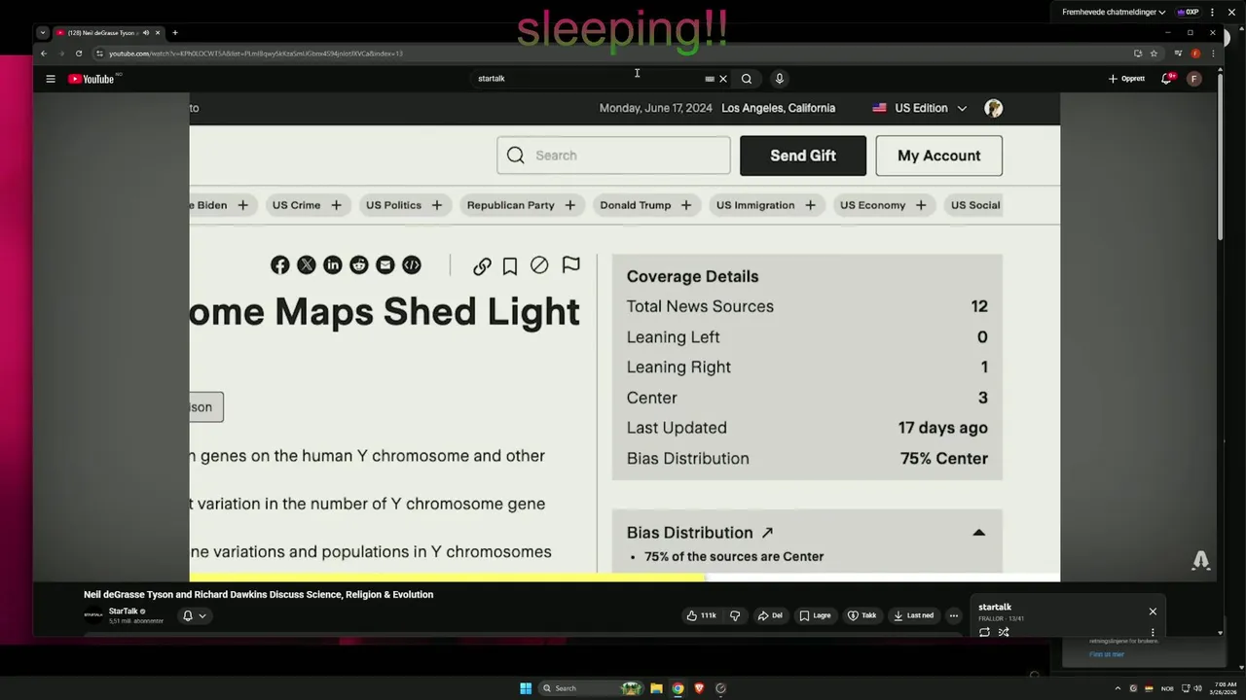Follow Donald Trump topic with plus

tap(686, 205)
